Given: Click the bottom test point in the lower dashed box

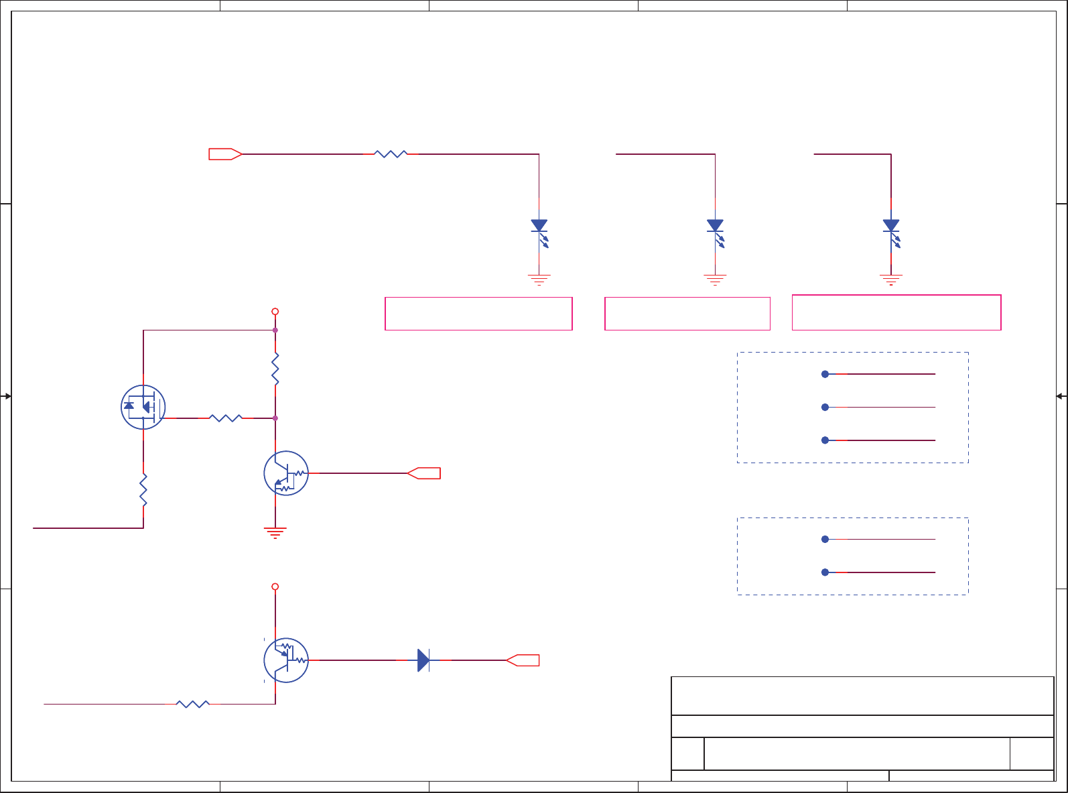Looking at the screenshot, I should click(825, 572).
